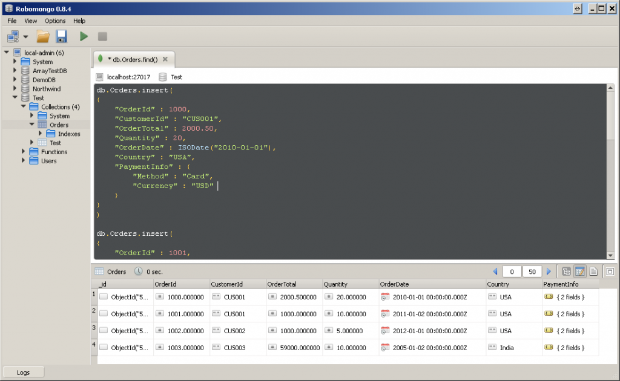The width and height of the screenshot is (620, 381).
Task: Go to next page of results
Action: coord(549,272)
